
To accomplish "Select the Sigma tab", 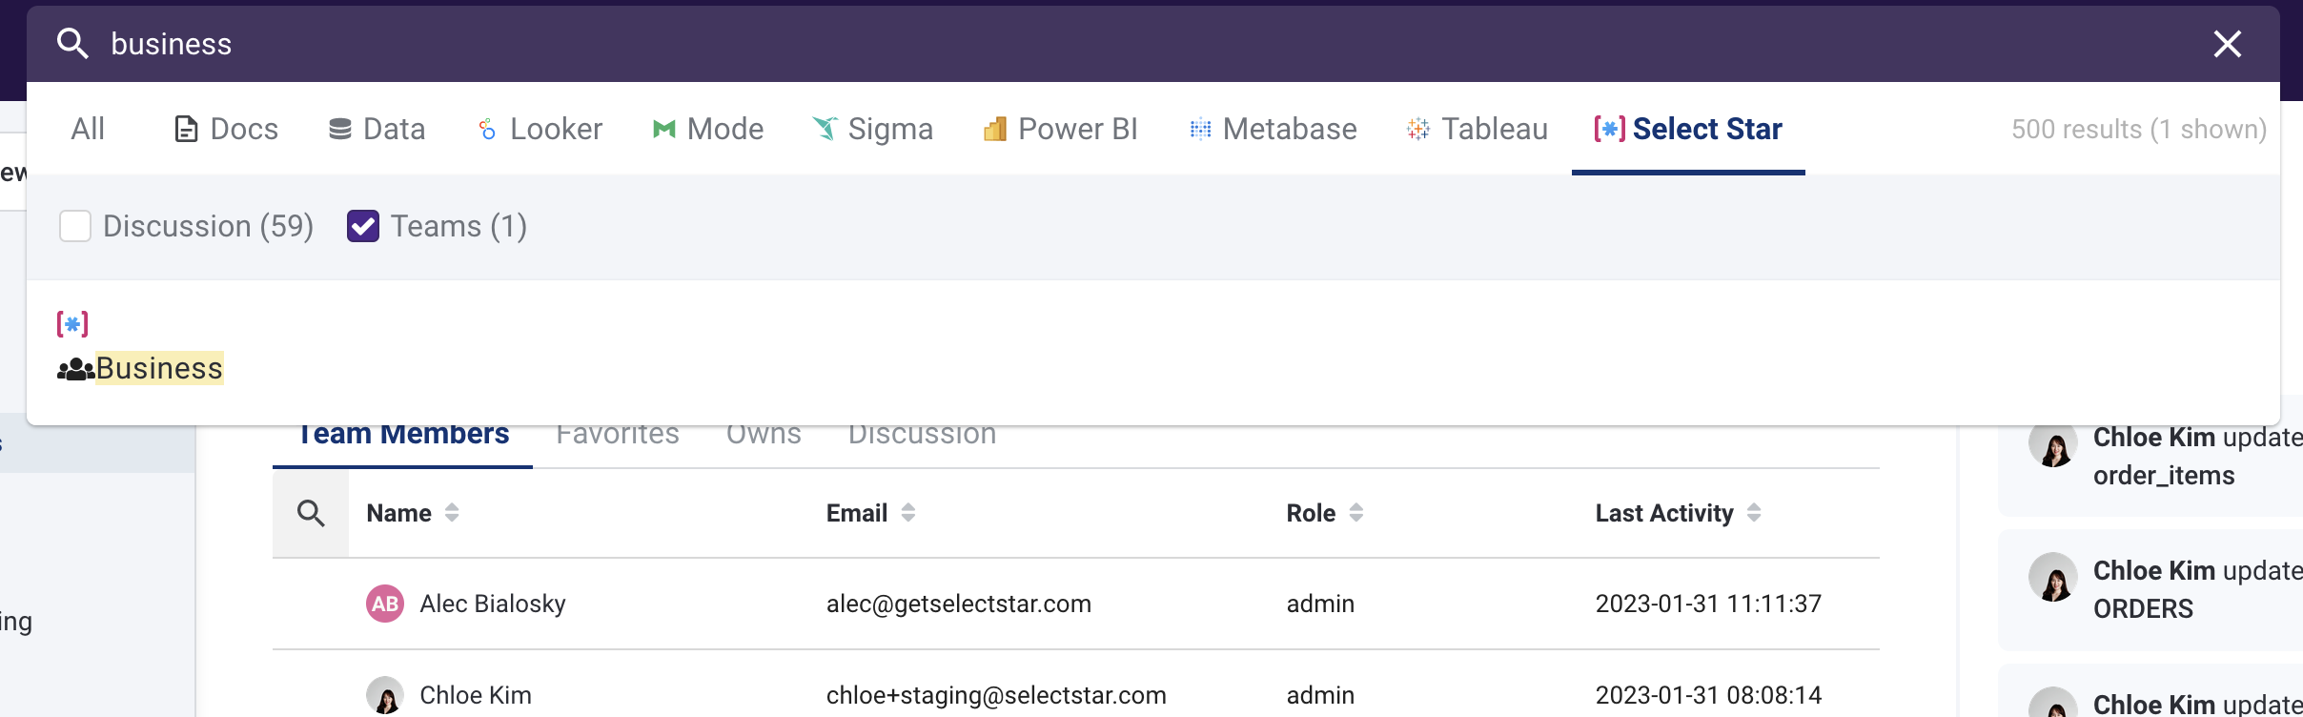I will [x=872, y=129].
